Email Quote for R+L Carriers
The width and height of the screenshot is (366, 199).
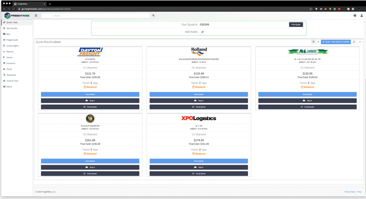pos(307,107)
